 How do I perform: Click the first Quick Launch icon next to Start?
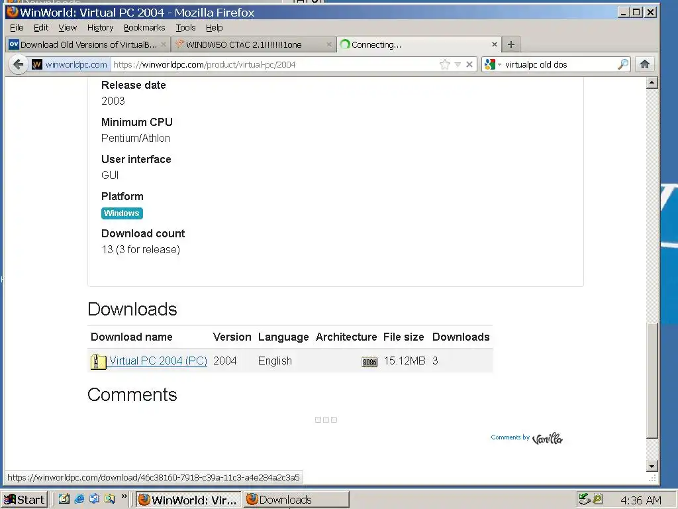[x=64, y=499]
